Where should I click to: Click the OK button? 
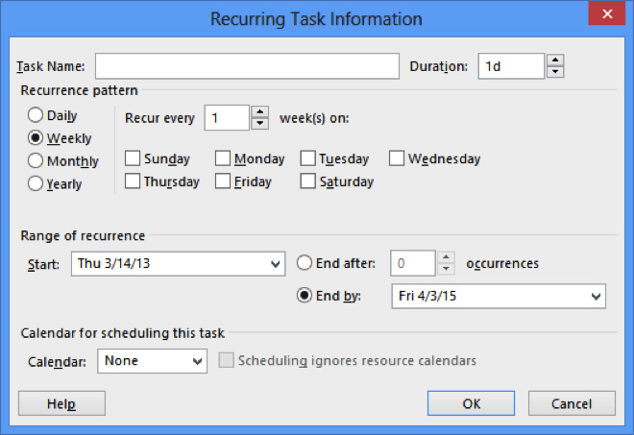[471, 404]
